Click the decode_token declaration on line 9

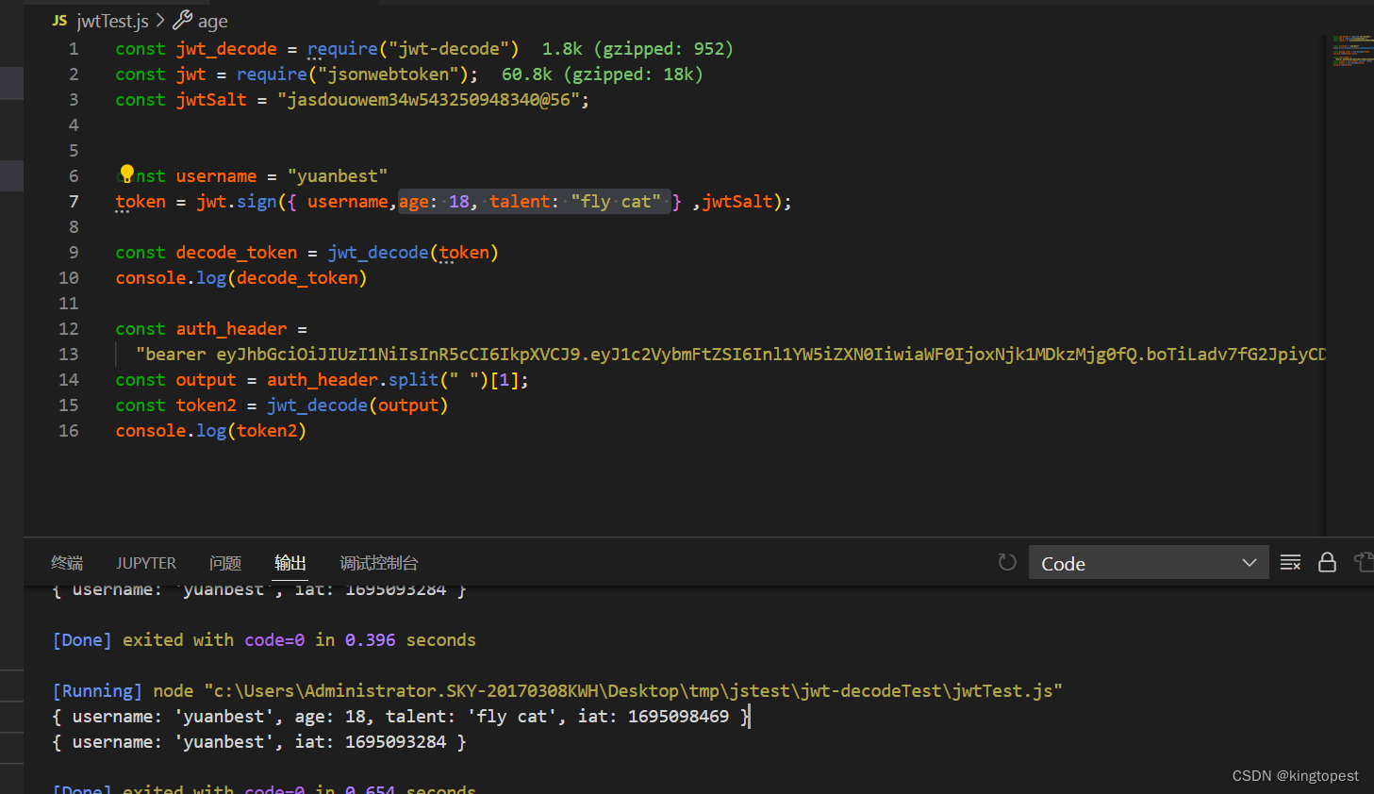click(x=237, y=252)
